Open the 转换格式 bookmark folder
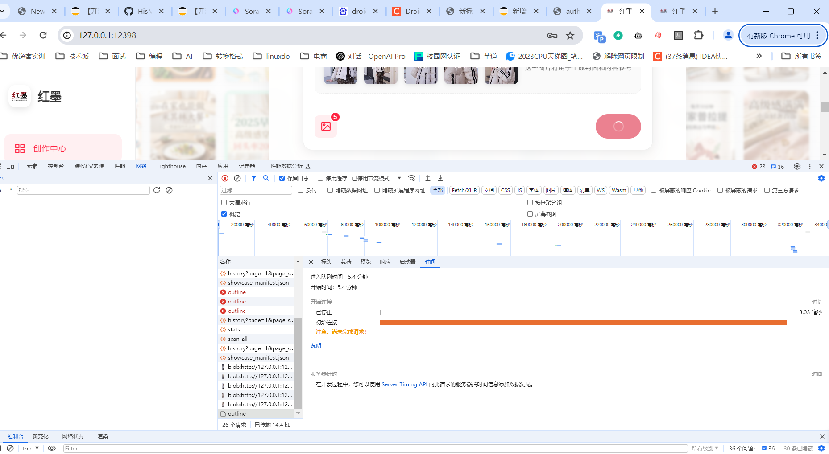Viewport: 829px width, 454px height. [223, 56]
